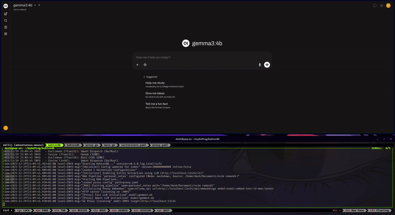Click the PANE mode in the Zellij status bar

coord(42,210)
